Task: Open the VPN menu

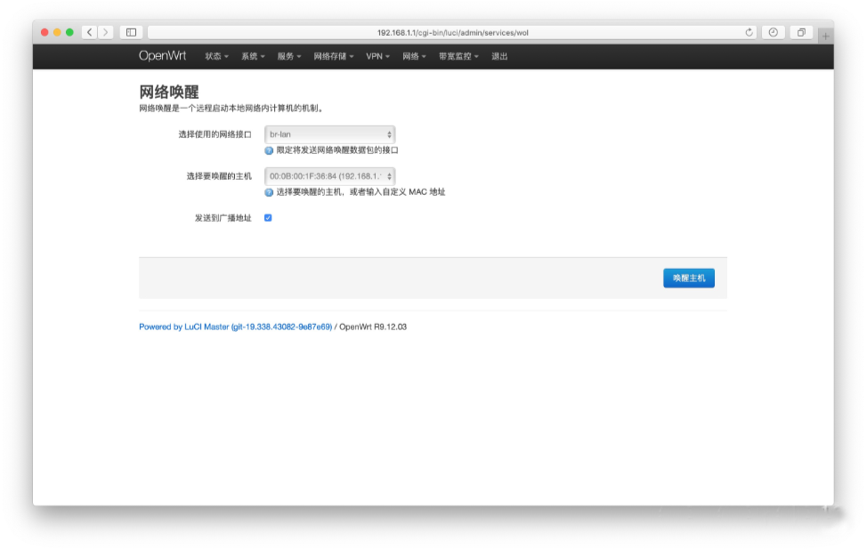Action: pyautogui.click(x=376, y=55)
